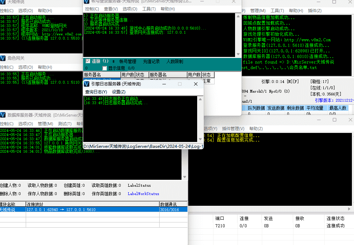Click the 最高人数 column header
Screen dimensions: 354x245
[x=338, y=108]
